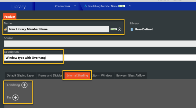Click the circular edit icon after Name field

(x=119, y=29)
